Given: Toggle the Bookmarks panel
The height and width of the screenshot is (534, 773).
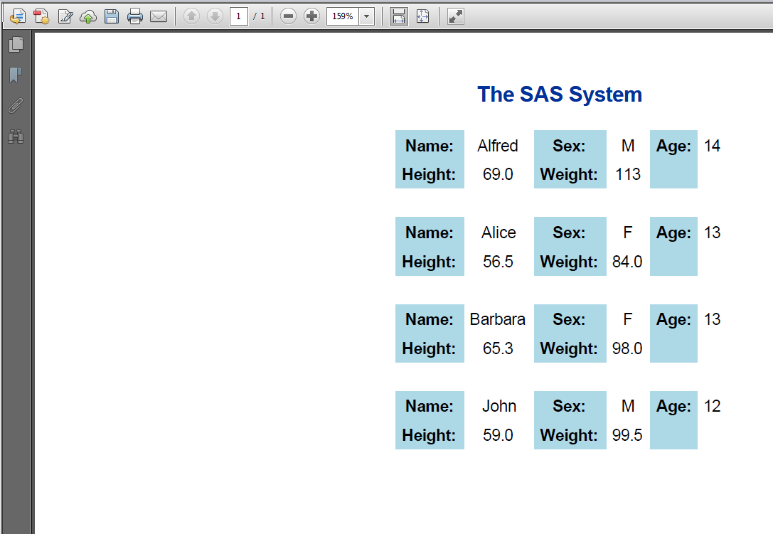Looking at the screenshot, I should 16,75.
